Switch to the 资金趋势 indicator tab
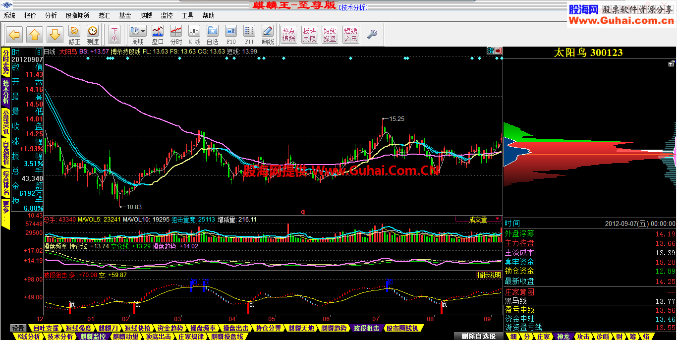Screen dimensions: 677x340 170,328
